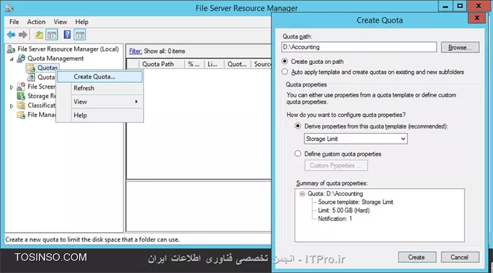Sort by Quota Path column header
Image resolution: width=493 pixels, height=273 pixels.
pos(161,64)
